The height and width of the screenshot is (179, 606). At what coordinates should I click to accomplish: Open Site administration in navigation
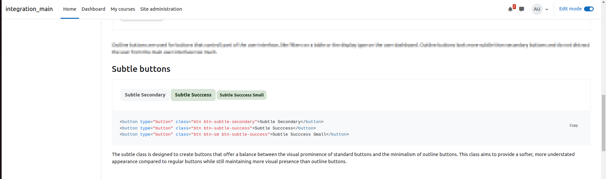point(161,9)
